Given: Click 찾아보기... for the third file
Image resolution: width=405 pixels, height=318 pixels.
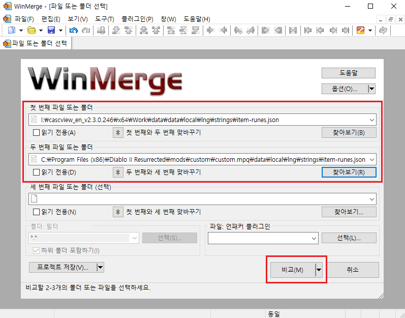Looking at the screenshot, I should [x=349, y=212].
